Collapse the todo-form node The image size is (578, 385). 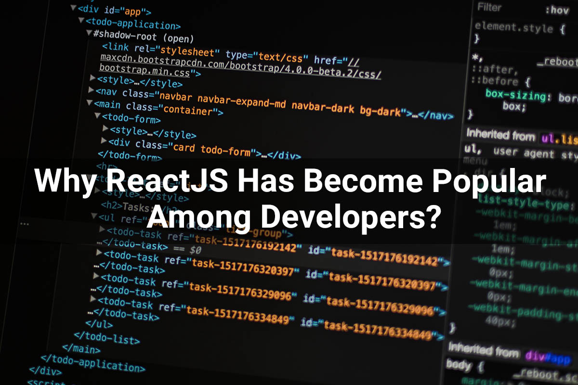pyautogui.click(x=97, y=116)
